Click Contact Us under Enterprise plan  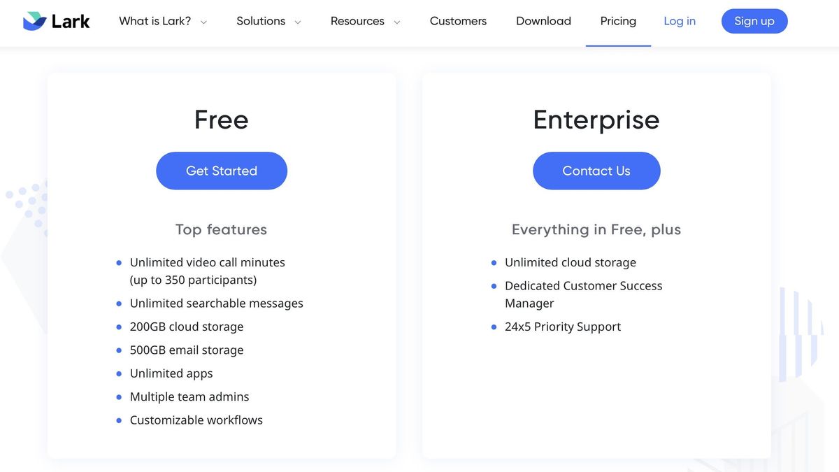pyautogui.click(x=596, y=171)
